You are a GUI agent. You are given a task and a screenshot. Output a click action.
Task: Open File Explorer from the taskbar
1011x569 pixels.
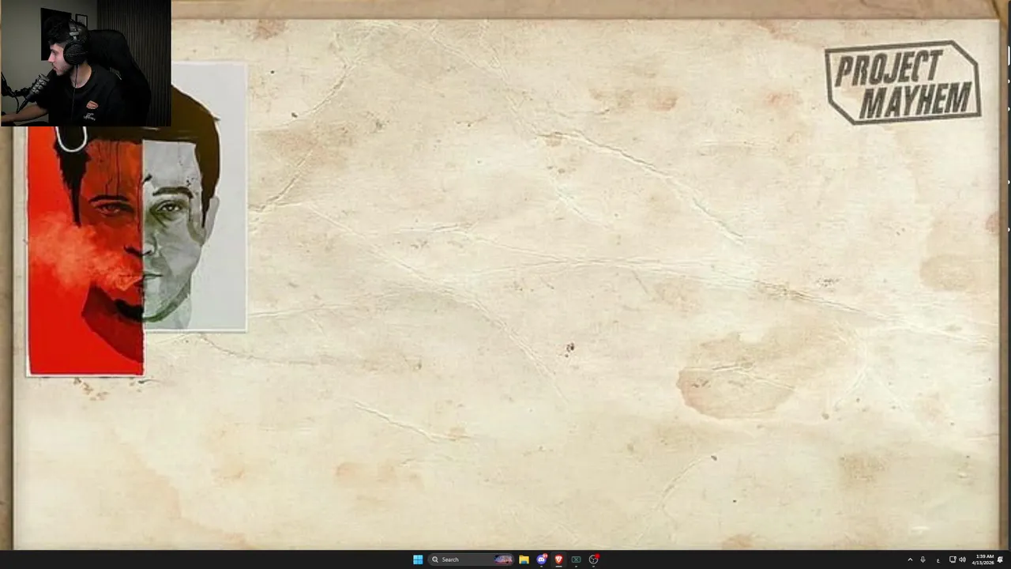[524, 560]
